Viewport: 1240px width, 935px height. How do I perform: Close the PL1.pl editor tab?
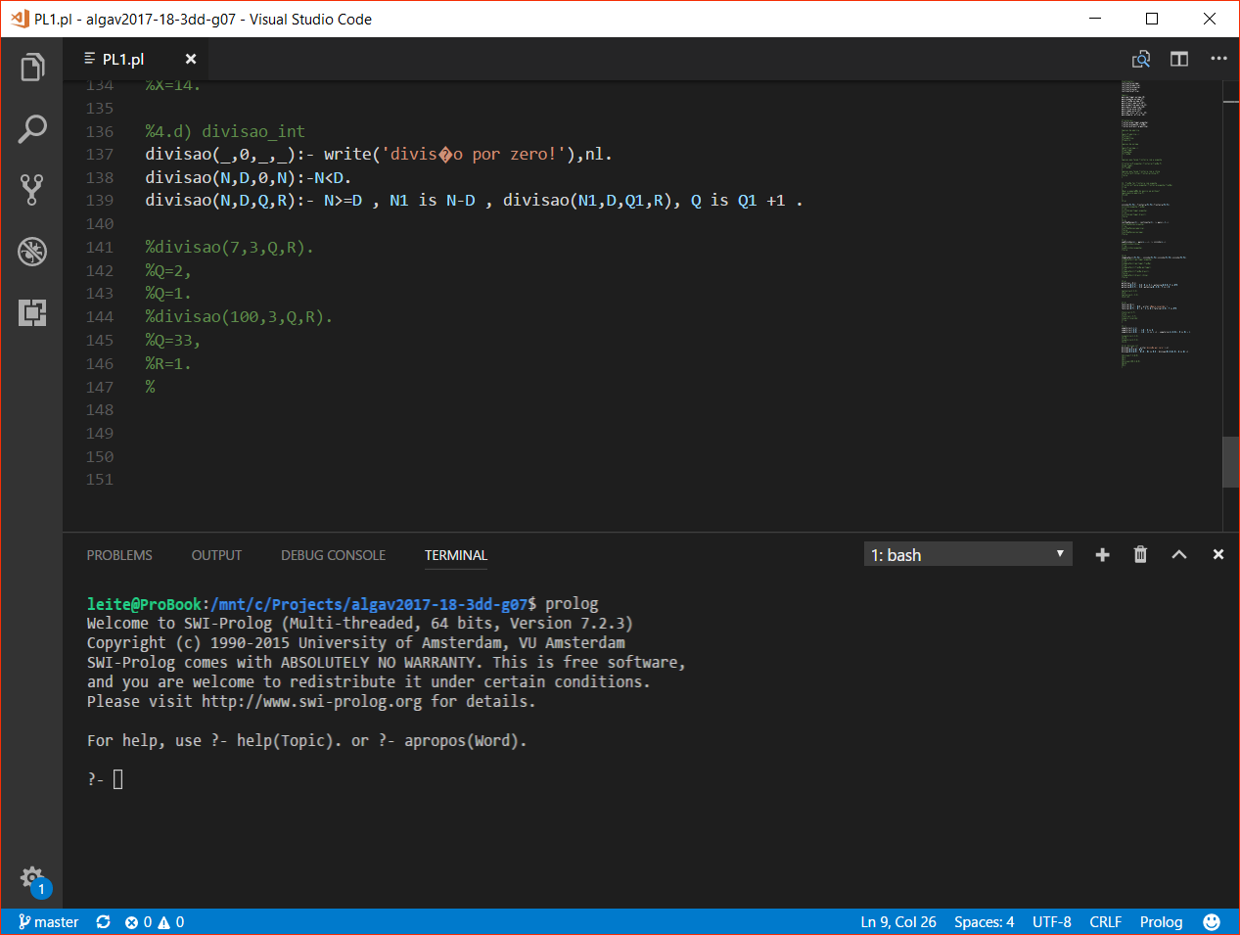[x=190, y=59]
